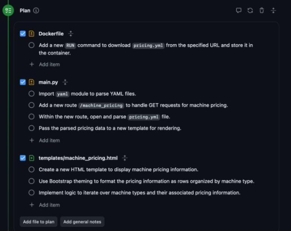
Task: Select the Import yaml module step circle
Action: pos(31,93)
